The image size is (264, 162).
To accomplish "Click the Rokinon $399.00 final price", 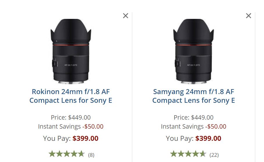I will [x=85, y=138].
